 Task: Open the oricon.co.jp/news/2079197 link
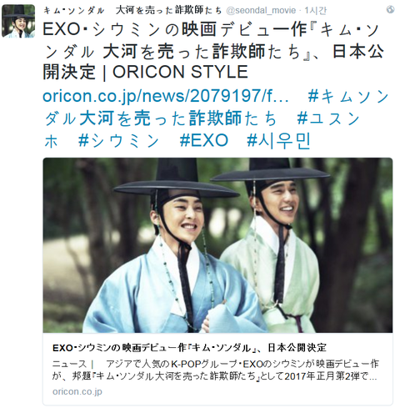tap(166, 96)
